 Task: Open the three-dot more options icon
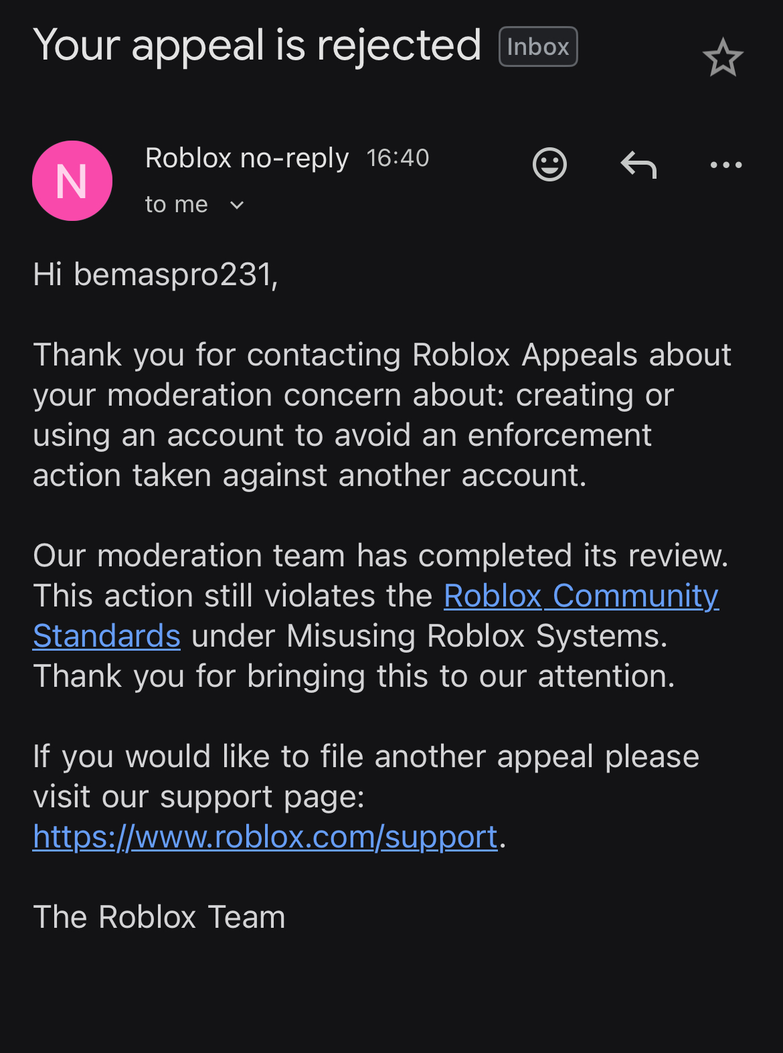(x=727, y=164)
